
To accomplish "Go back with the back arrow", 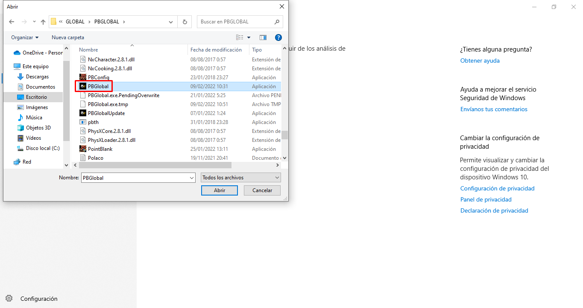I will tap(12, 22).
